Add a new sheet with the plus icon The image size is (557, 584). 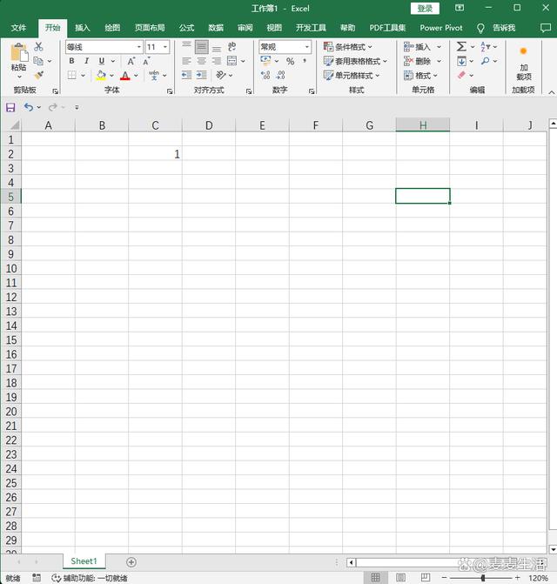131,562
